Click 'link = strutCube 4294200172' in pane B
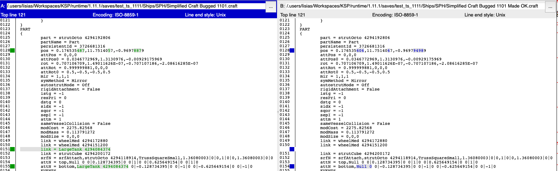This screenshot has width=558, height=171. coord(355,153)
